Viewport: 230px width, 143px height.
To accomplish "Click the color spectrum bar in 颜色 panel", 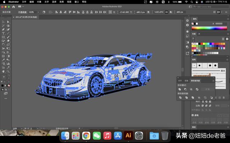I will [x=210, y=28].
